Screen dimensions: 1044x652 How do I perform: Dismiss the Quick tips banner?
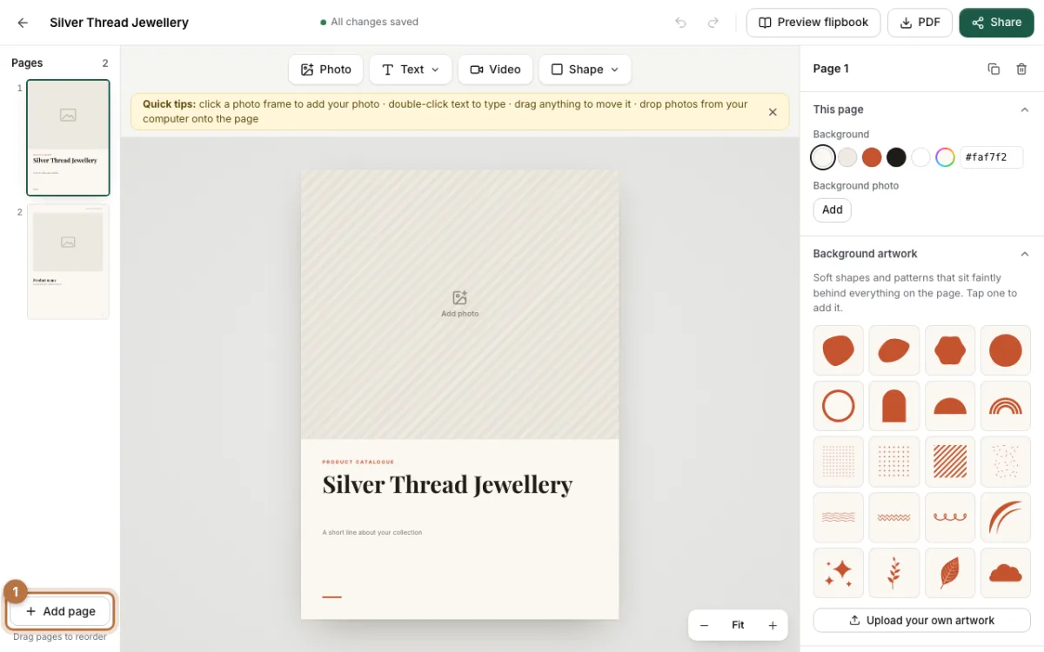[773, 112]
